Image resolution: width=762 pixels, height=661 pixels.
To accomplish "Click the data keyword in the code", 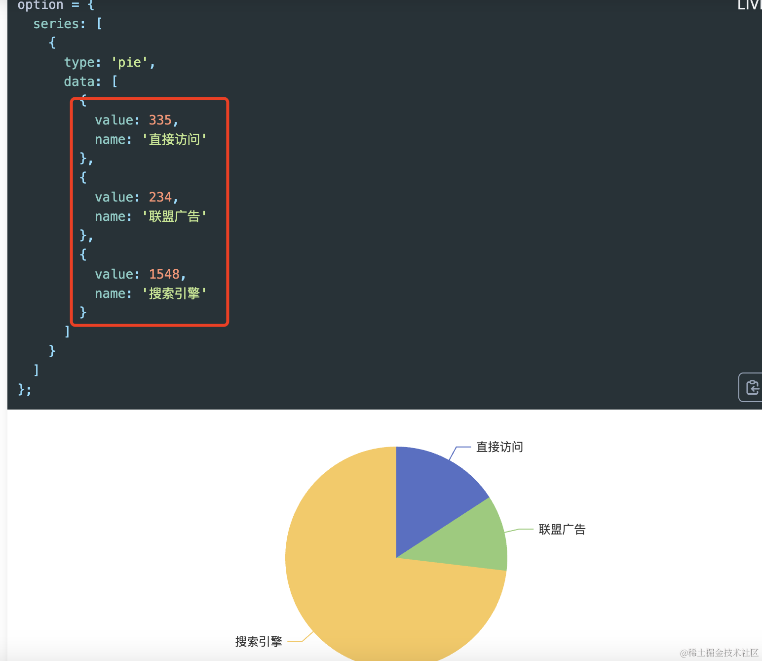I will pos(79,82).
